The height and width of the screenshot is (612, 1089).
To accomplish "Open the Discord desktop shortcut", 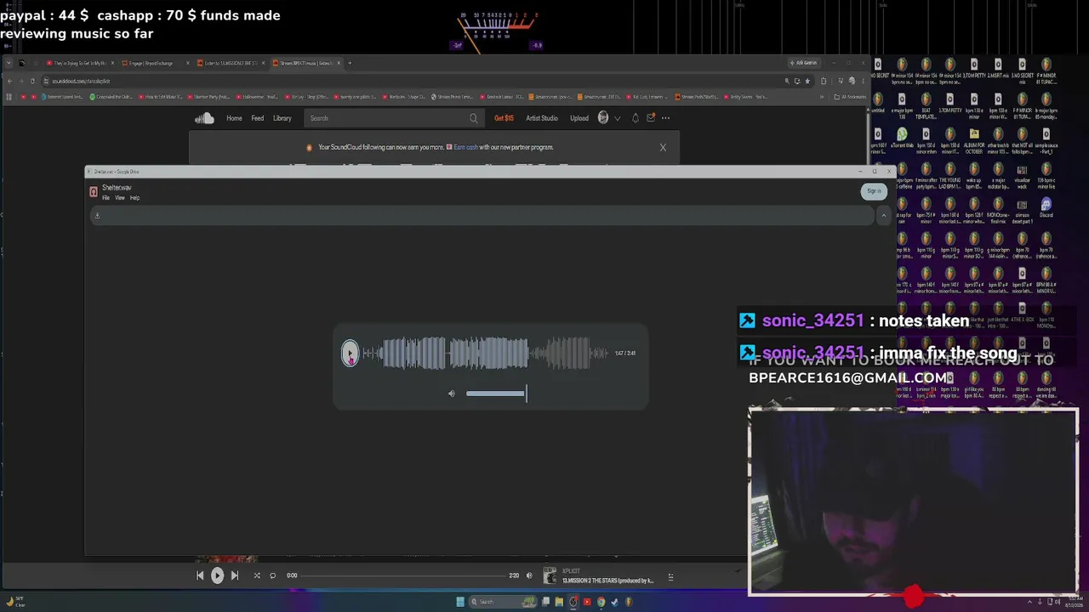I will click(1046, 208).
